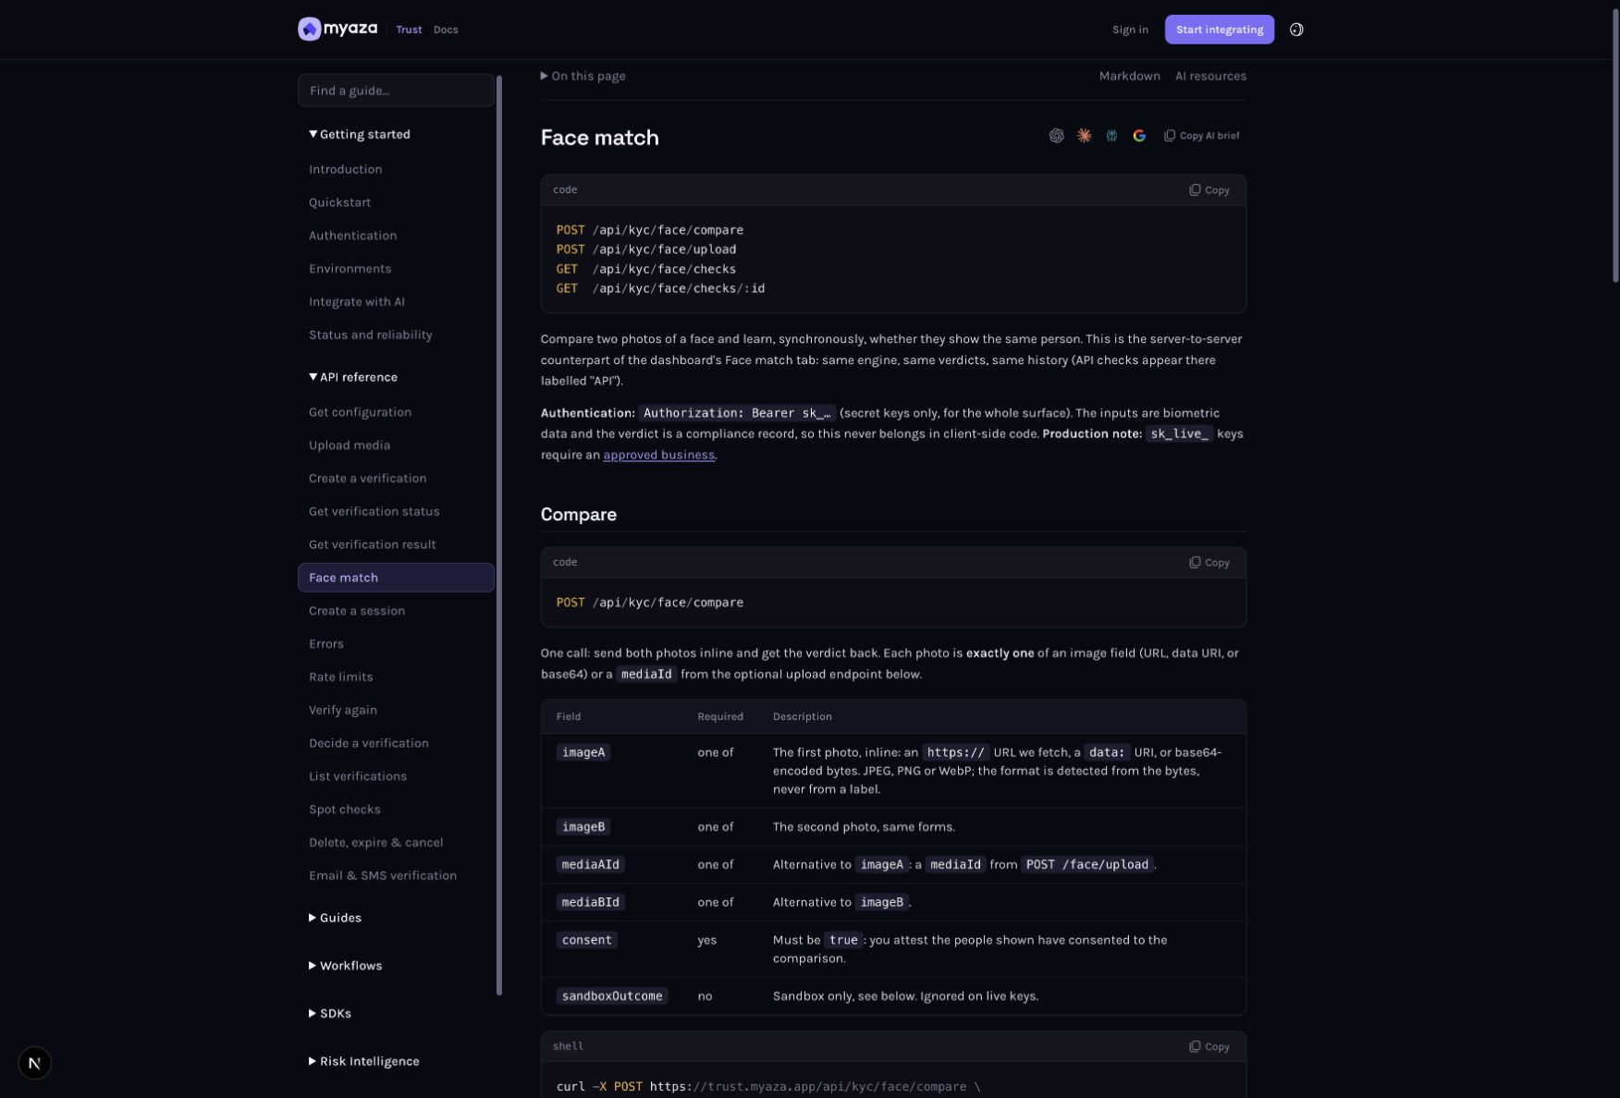Open the Markdown view
Image resolution: width=1620 pixels, height=1098 pixels.
tap(1129, 76)
